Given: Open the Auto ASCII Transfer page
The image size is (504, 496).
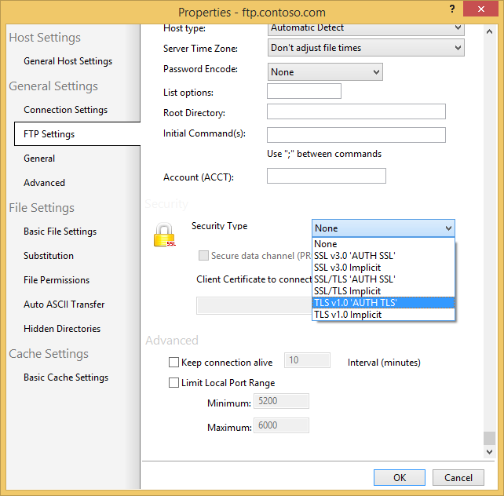Looking at the screenshot, I should (64, 305).
